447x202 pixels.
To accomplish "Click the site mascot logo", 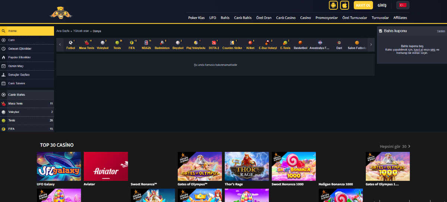I will point(61,13).
